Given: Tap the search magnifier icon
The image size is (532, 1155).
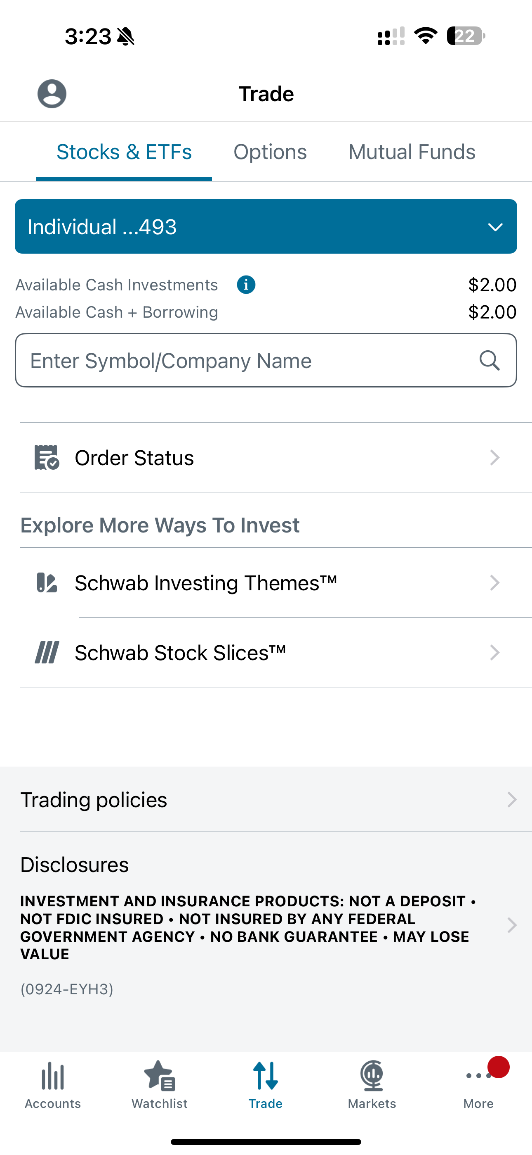Looking at the screenshot, I should (490, 361).
